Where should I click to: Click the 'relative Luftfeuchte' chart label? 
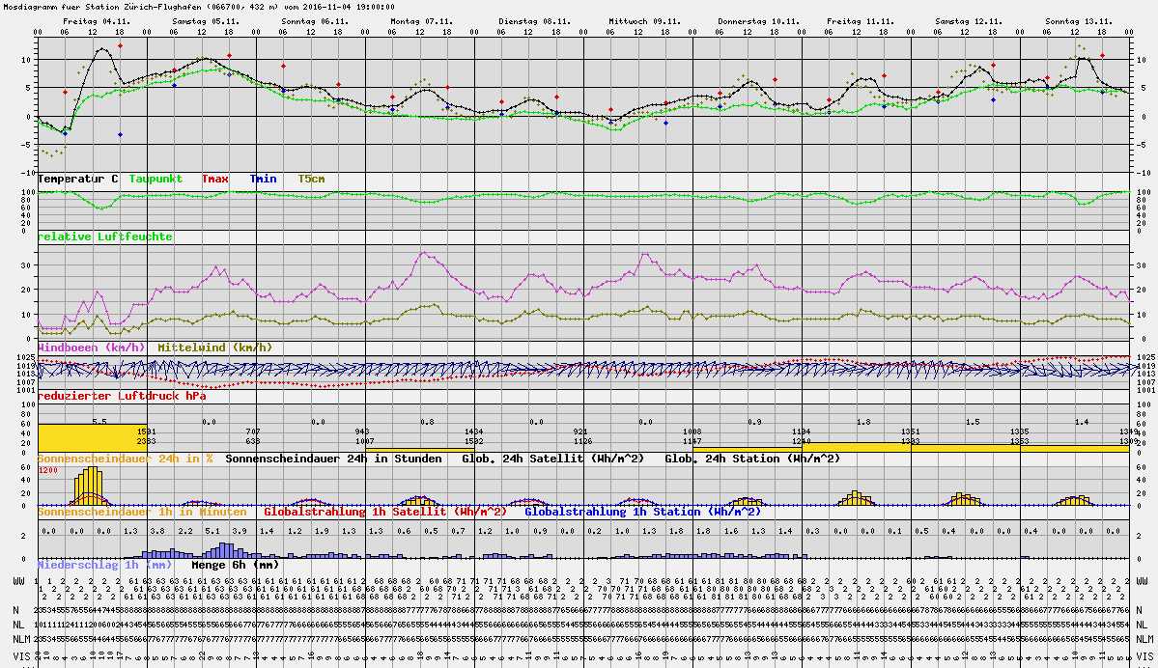(x=105, y=237)
